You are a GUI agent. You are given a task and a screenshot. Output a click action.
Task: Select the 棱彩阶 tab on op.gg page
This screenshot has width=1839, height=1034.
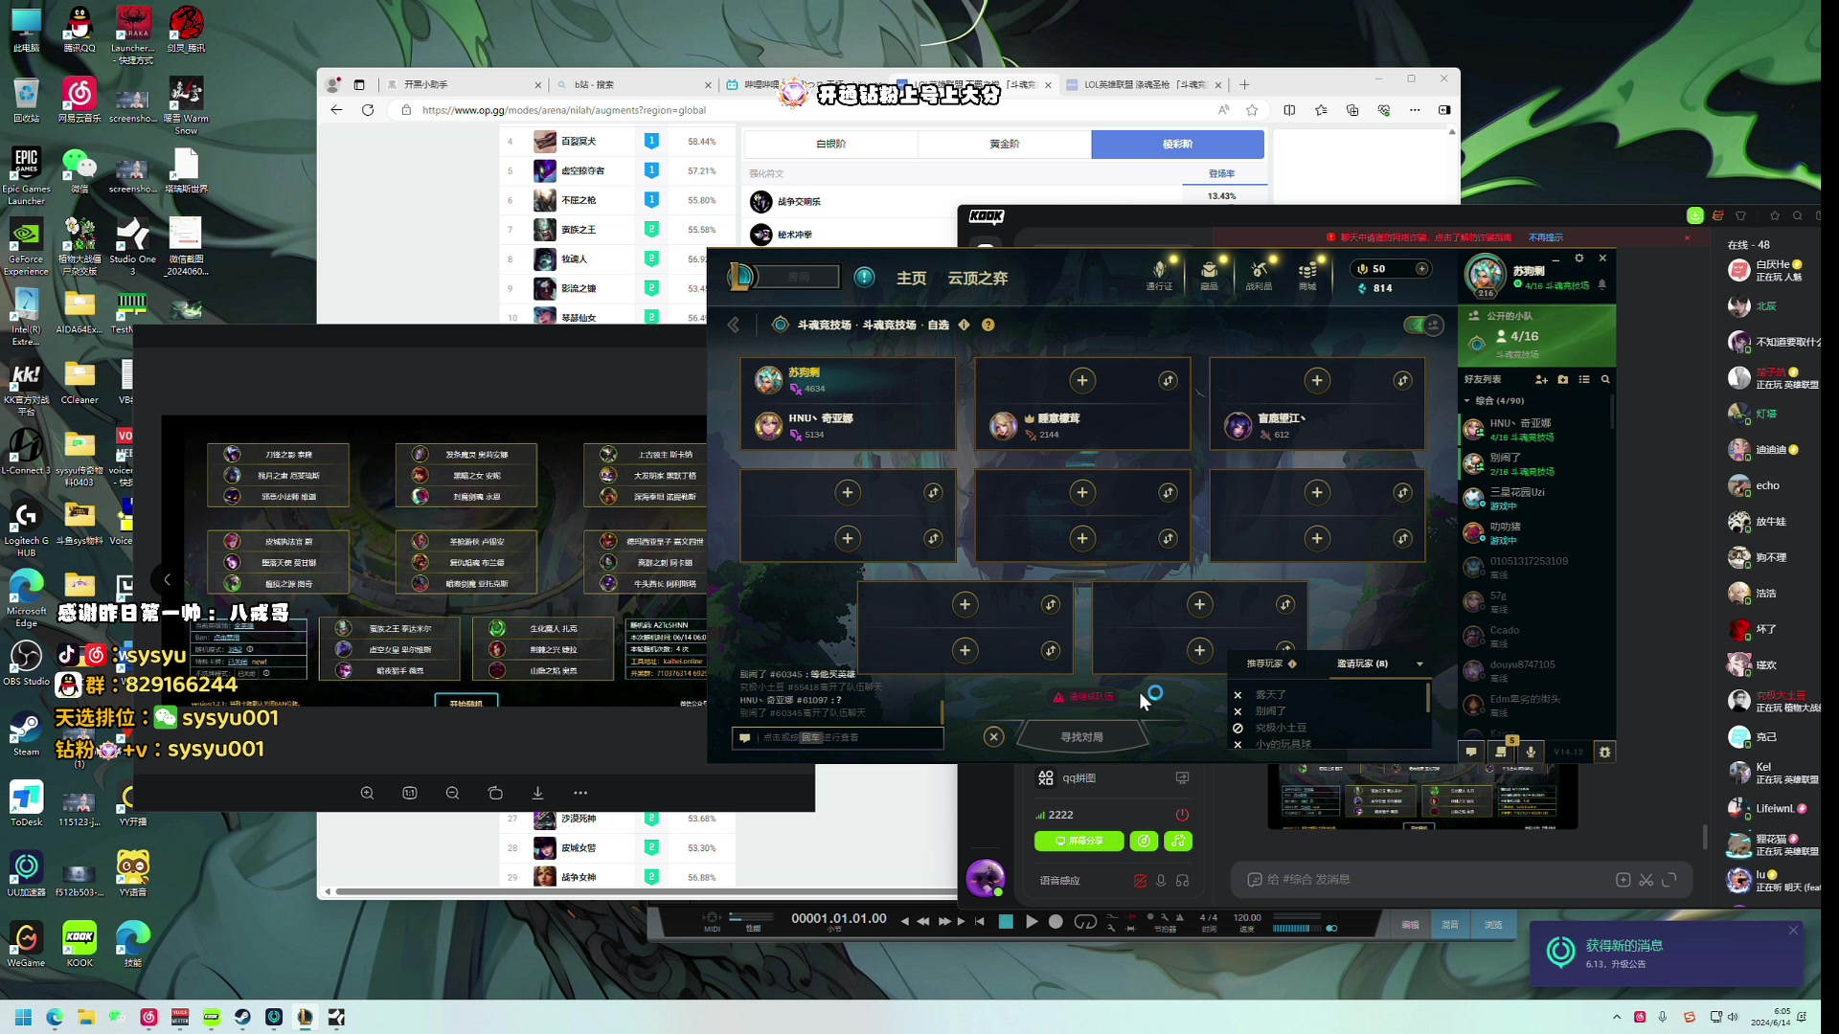click(x=1178, y=144)
